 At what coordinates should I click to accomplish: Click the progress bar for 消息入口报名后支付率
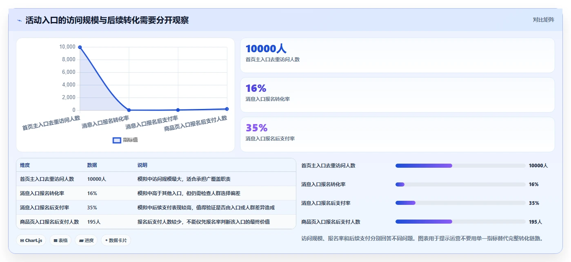coord(460,203)
